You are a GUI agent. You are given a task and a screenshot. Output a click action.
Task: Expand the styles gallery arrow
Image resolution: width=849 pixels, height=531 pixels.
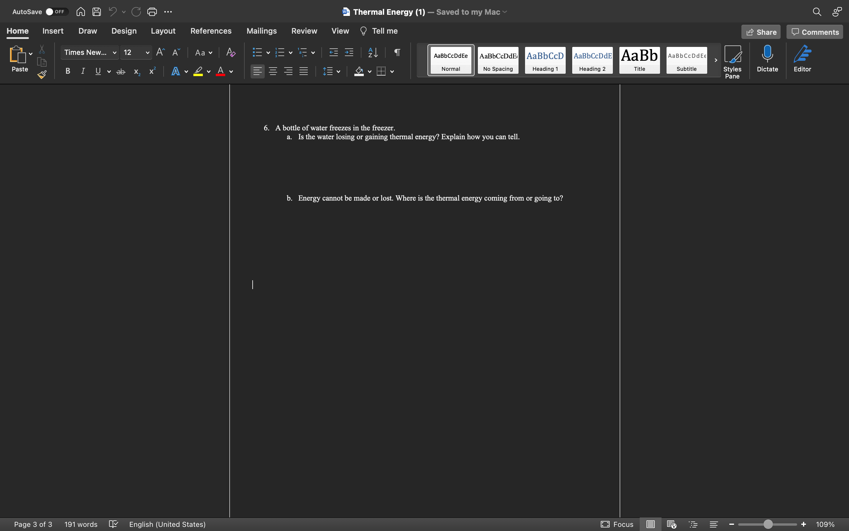716,60
